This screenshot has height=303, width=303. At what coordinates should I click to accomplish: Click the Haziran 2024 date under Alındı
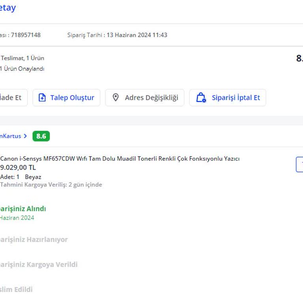[17, 218]
